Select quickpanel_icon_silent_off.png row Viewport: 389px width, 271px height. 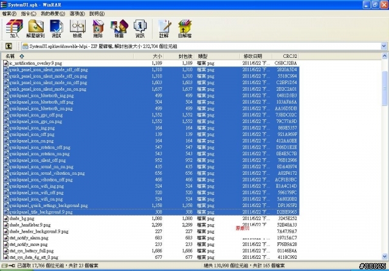click(x=151, y=160)
